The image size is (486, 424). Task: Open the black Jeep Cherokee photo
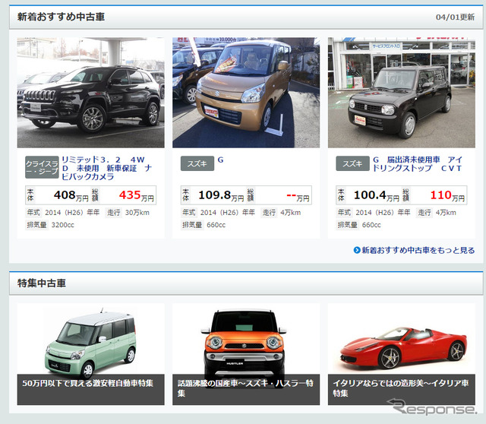pyautogui.click(x=90, y=93)
